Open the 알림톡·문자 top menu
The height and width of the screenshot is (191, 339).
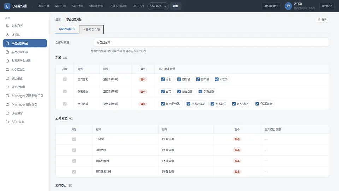tap(96, 6)
